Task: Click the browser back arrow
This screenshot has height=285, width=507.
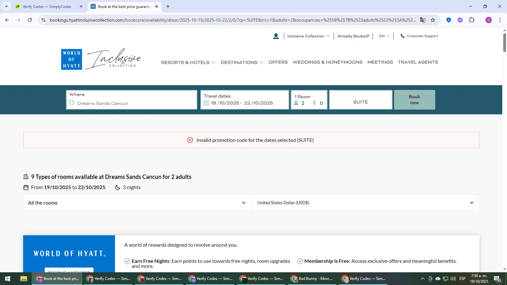Action: [x=7, y=20]
